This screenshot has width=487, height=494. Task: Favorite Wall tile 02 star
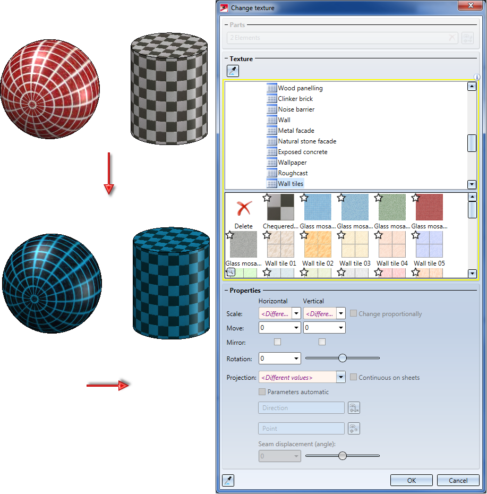(x=304, y=235)
